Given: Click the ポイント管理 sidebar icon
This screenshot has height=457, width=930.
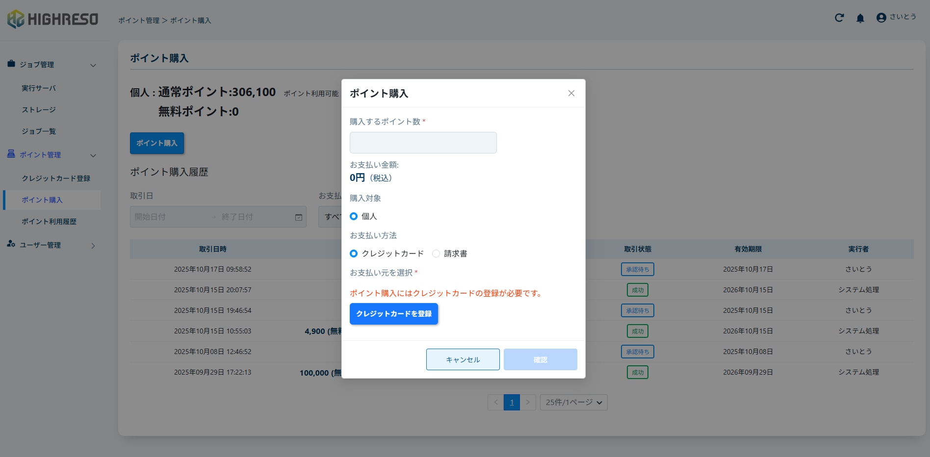Looking at the screenshot, I should (x=11, y=154).
